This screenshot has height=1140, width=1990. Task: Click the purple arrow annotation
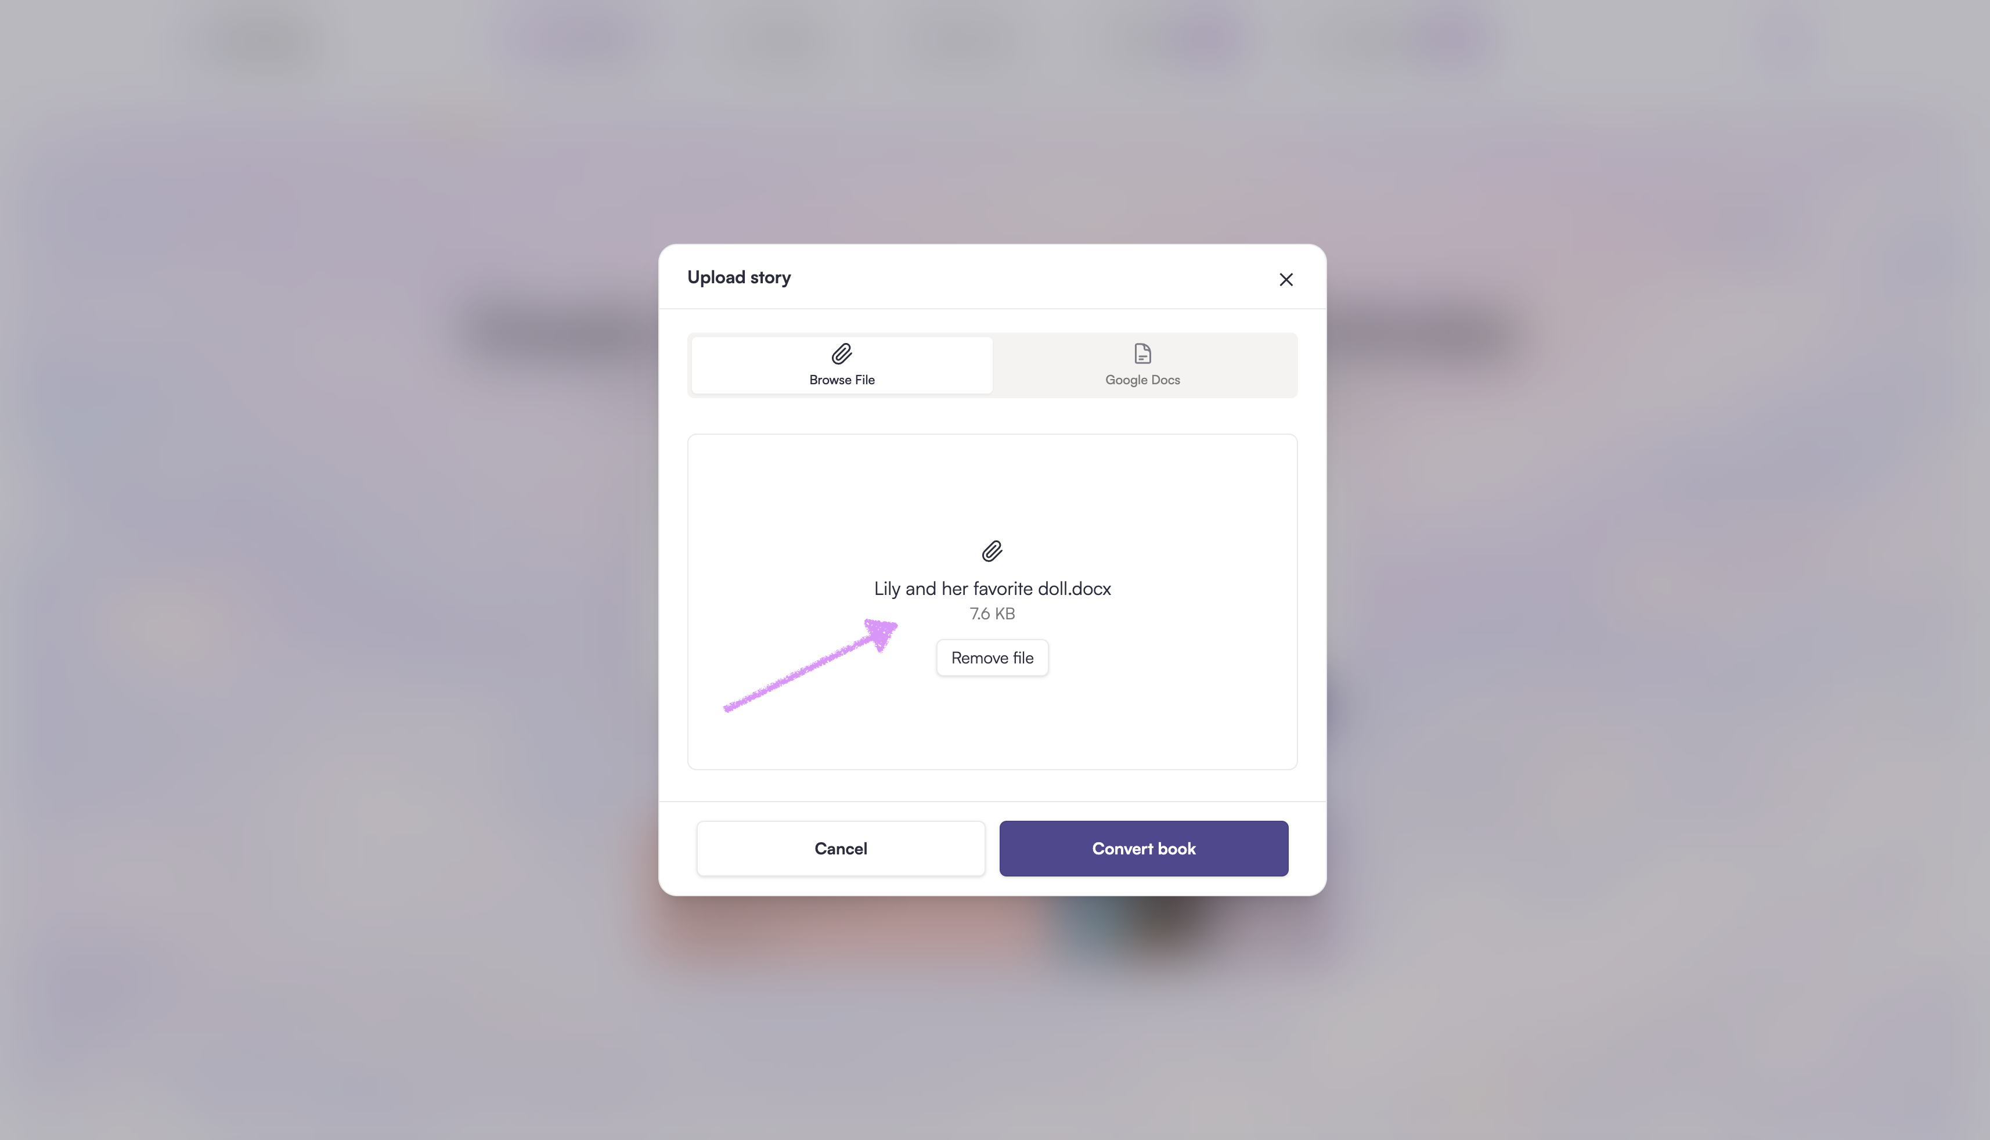[x=810, y=666]
